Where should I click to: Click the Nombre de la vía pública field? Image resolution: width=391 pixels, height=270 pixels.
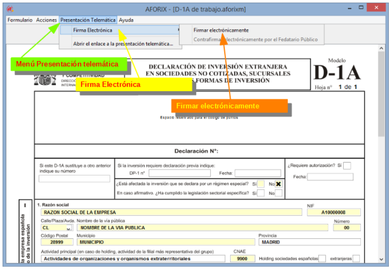point(202,228)
